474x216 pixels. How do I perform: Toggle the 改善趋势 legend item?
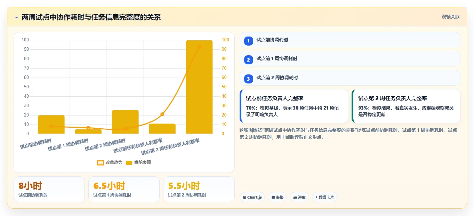[110, 162]
